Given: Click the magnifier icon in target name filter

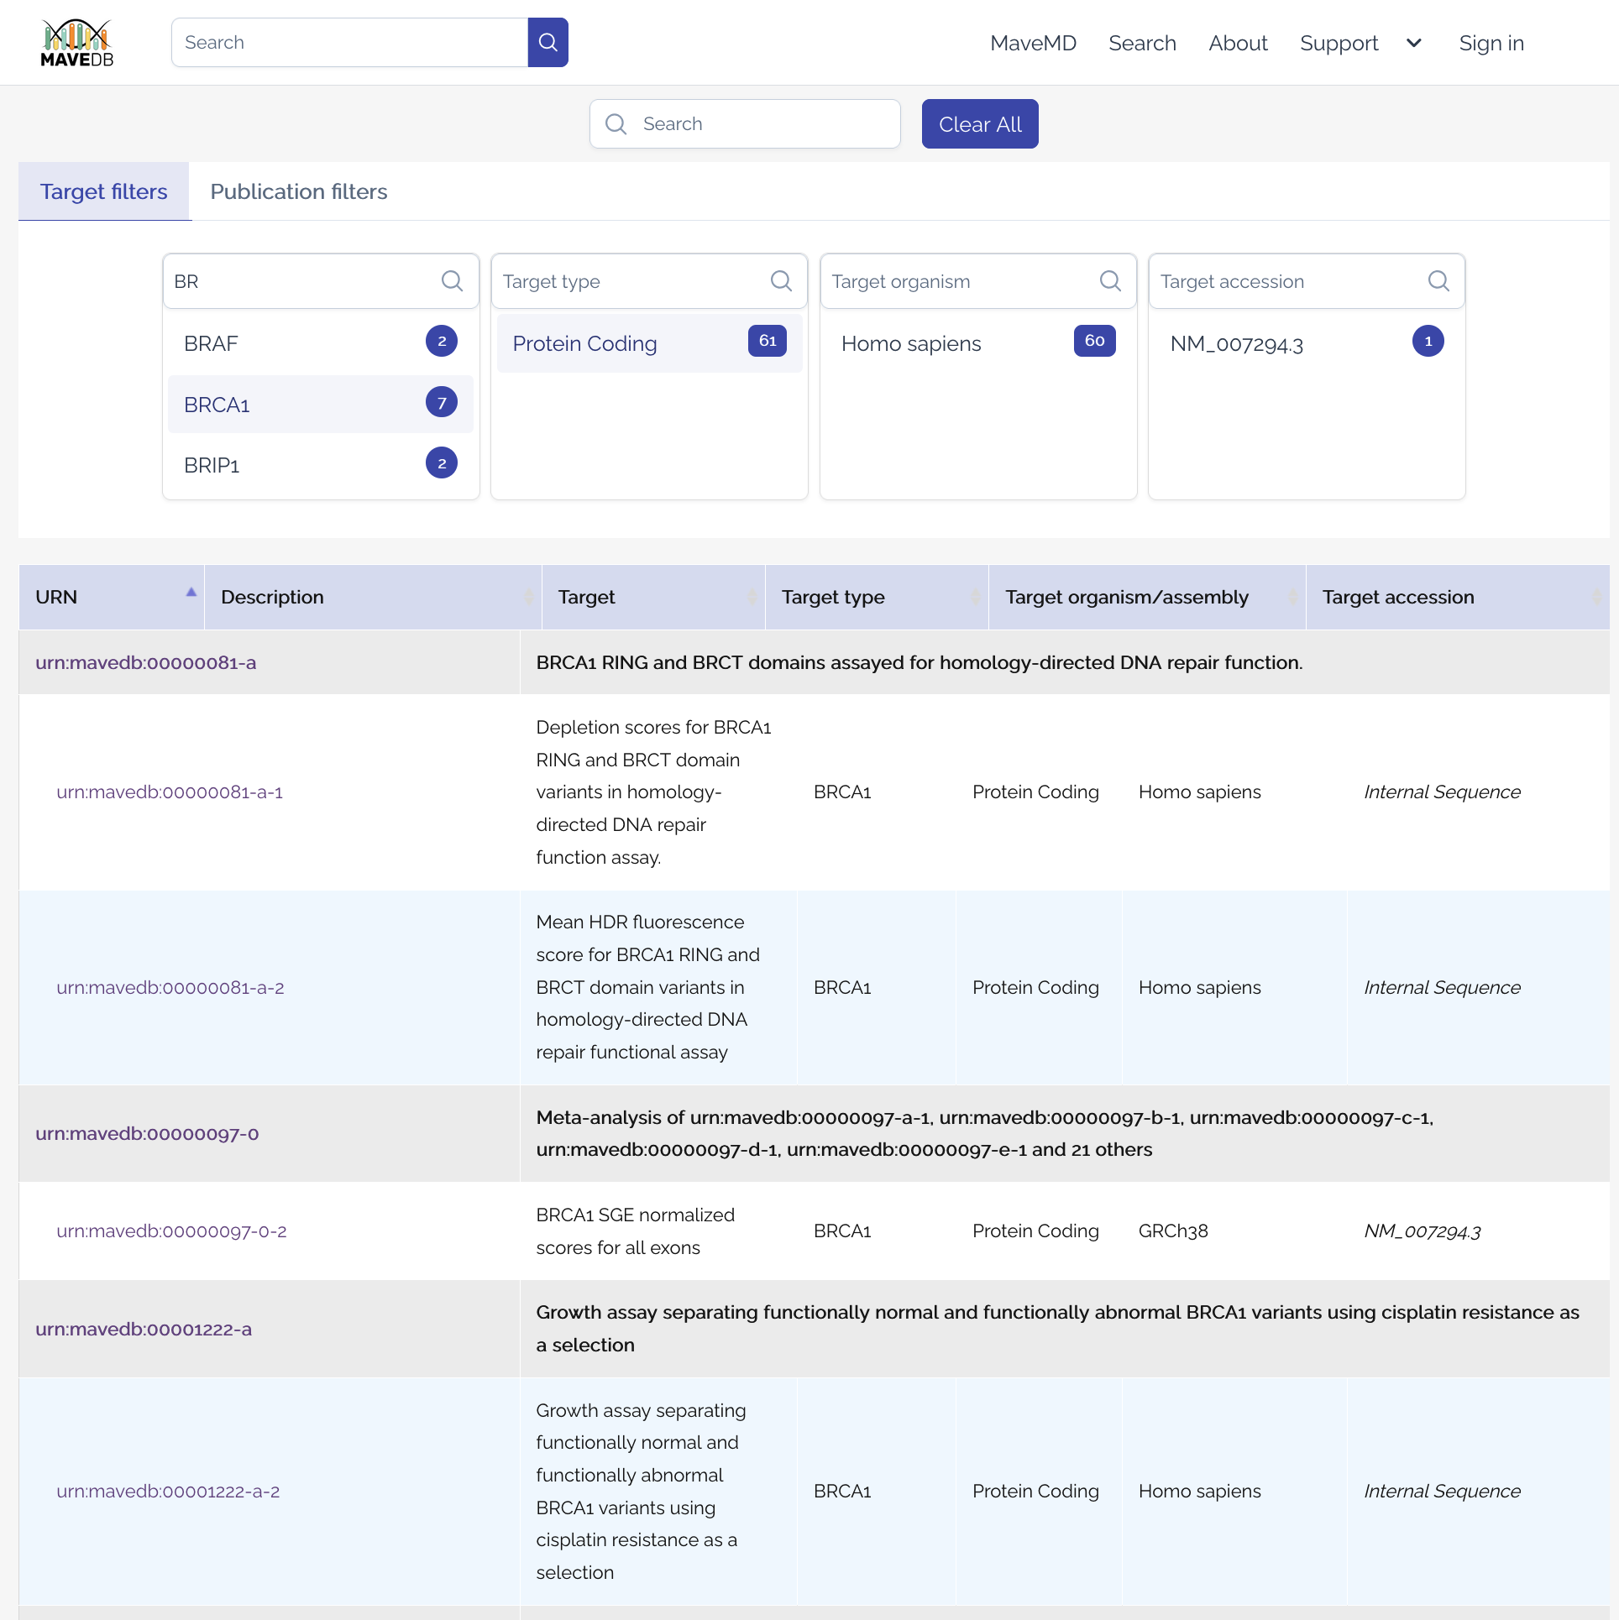Looking at the screenshot, I should pos(452,281).
